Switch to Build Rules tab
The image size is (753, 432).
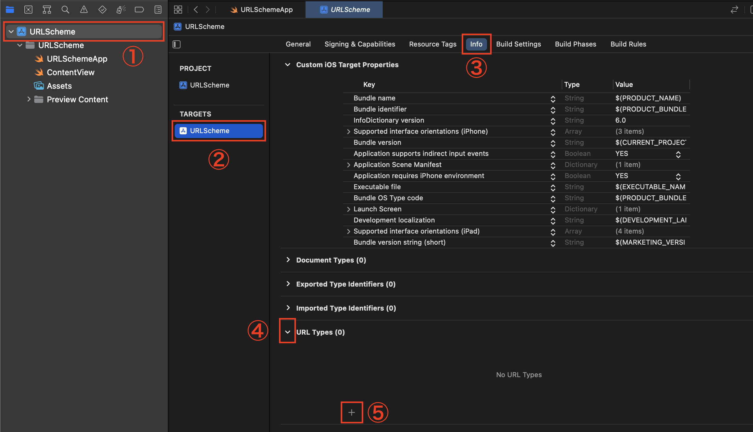point(628,44)
